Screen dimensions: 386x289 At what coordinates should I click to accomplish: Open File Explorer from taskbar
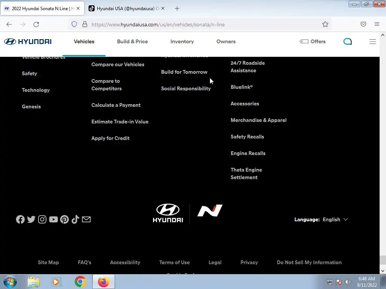click(34, 281)
